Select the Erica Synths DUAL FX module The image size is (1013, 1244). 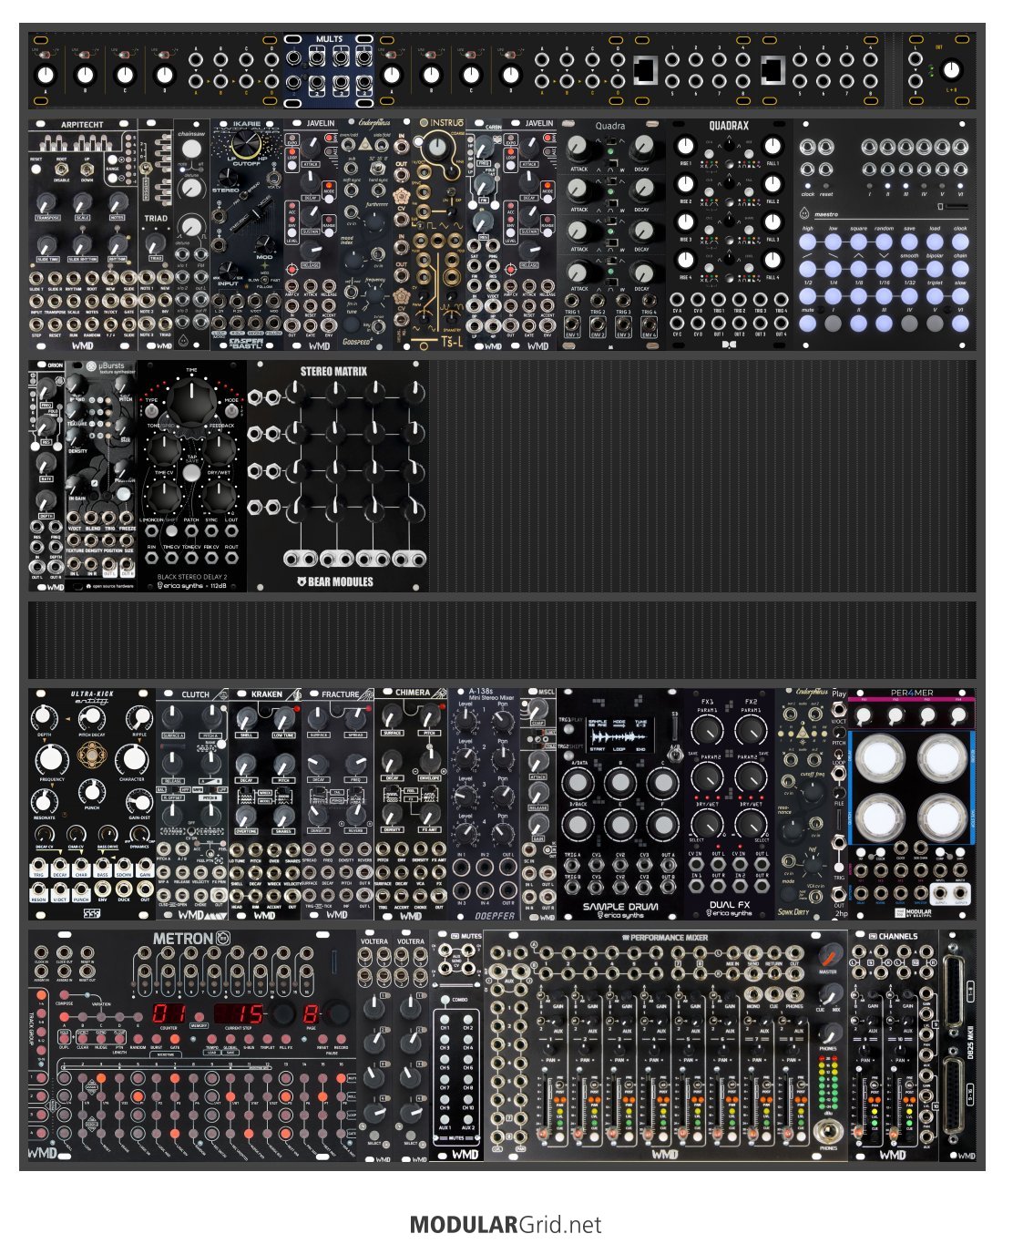tap(730, 804)
